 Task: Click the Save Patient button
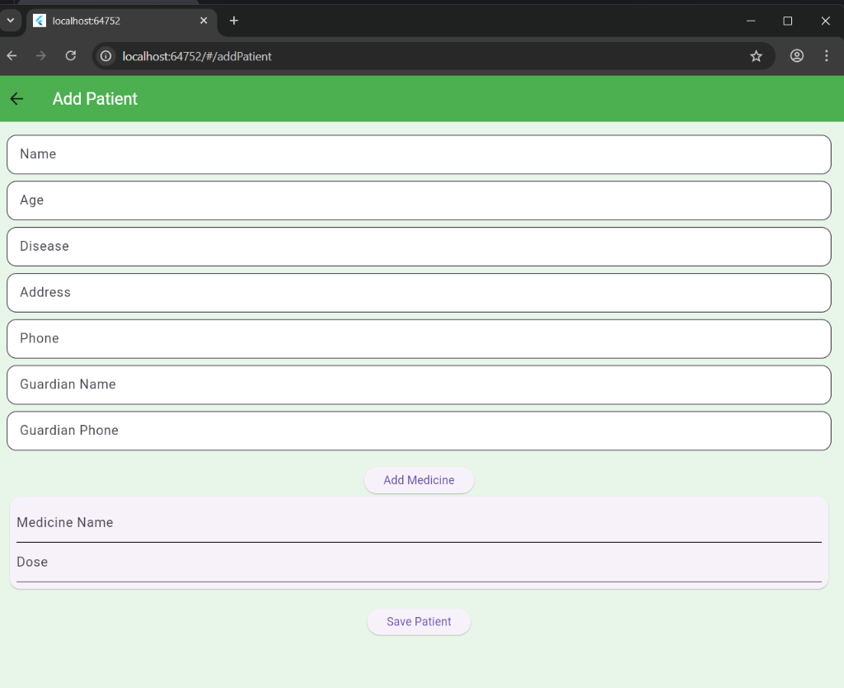pyautogui.click(x=419, y=622)
